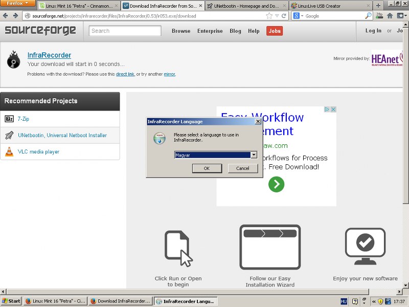Click the SourceForge logo

[40, 30]
